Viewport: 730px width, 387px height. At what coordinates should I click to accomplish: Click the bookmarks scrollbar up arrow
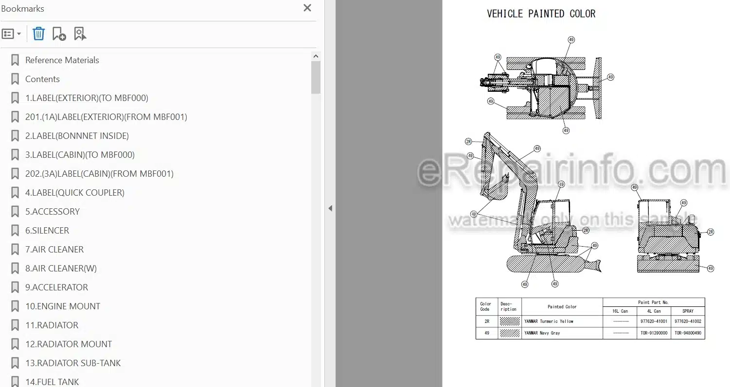click(316, 56)
